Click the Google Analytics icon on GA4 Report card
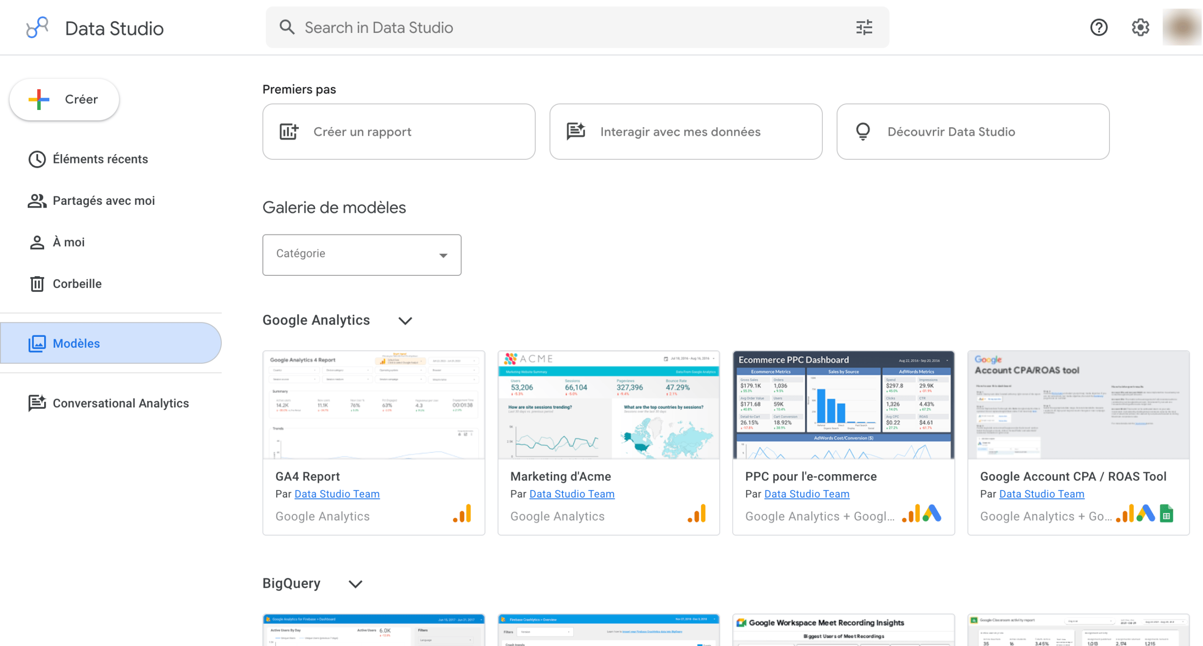 coord(462,514)
